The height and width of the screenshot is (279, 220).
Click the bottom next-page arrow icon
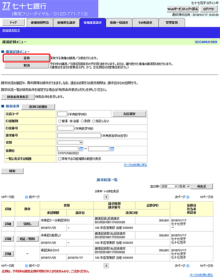(188, 266)
